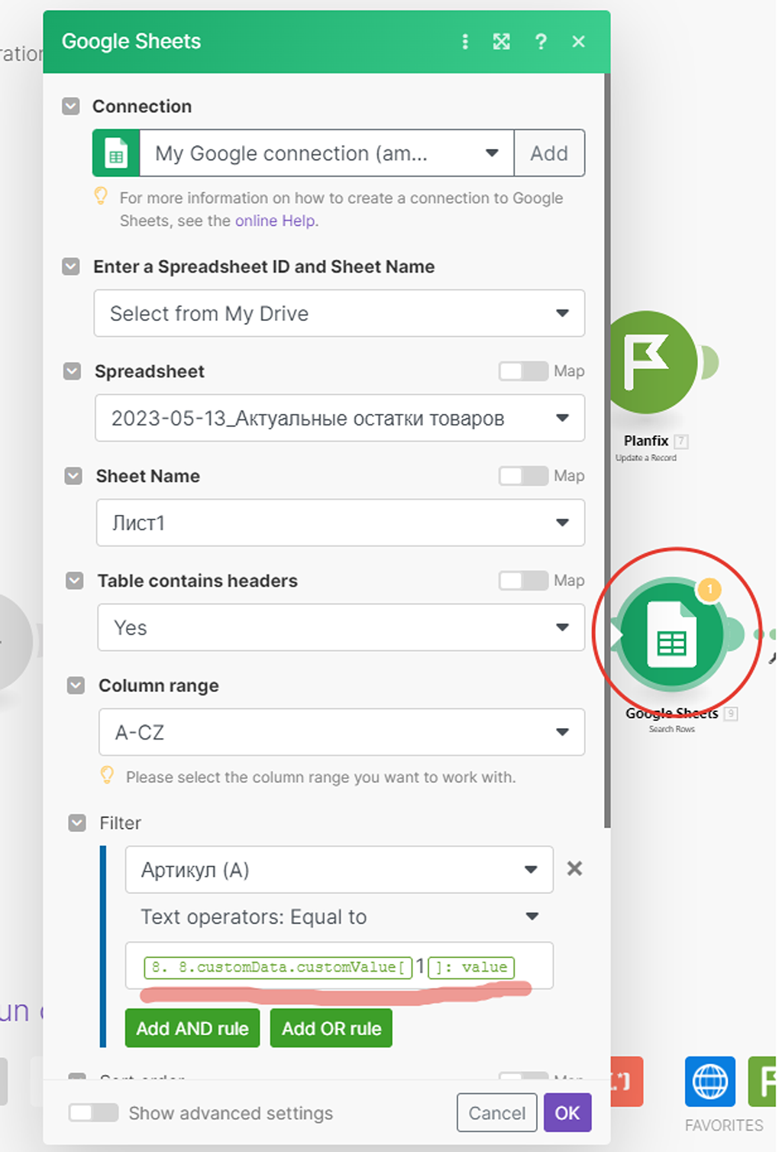Toggle the Spreadsheet field checkbox
Screen dimensions: 782x1152
[73, 371]
